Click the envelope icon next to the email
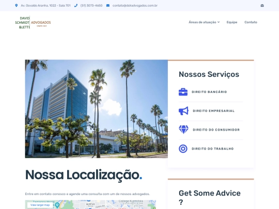 108,6
